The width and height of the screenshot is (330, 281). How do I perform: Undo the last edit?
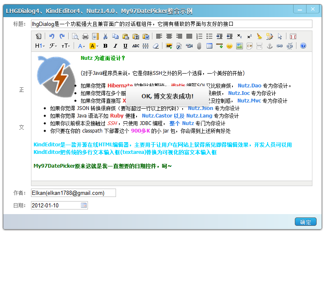tap(52, 36)
